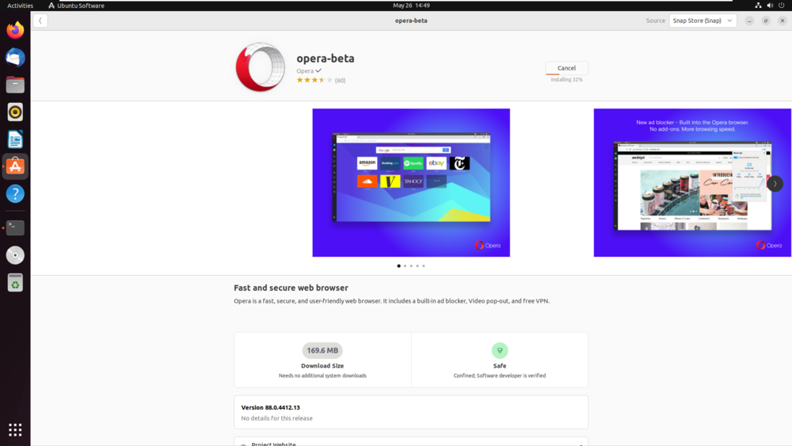The height and width of the screenshot is (446, 792).
Task: Click the opera-beta title in header bar
Action: (x=411, y=21)
